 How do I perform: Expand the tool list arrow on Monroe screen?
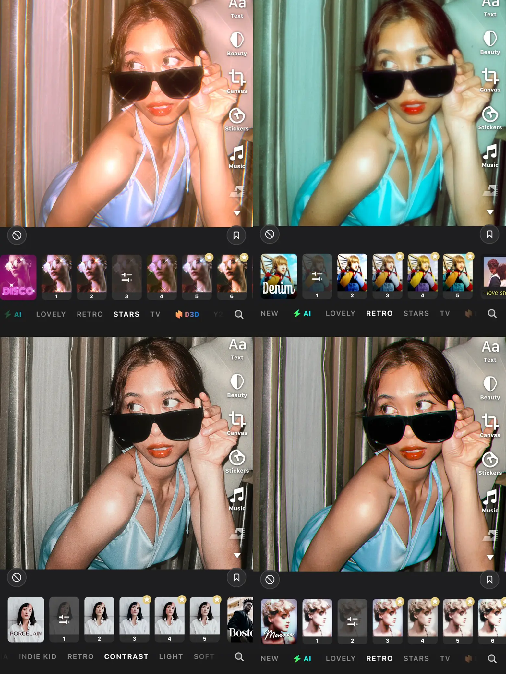coord(490,557)
